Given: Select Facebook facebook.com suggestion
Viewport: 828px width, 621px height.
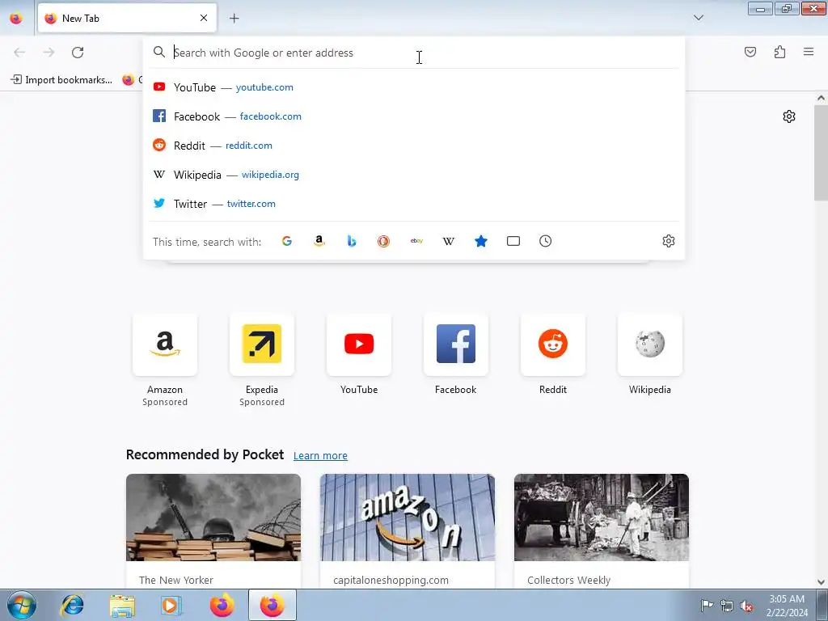Looking at the screenshot, I should (414, 116).
